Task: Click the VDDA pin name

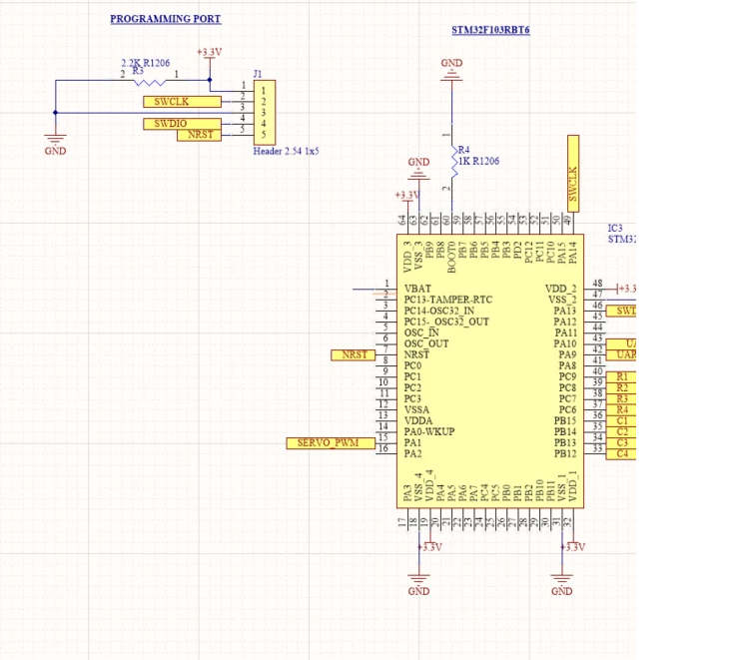Action: click(418, 421)
